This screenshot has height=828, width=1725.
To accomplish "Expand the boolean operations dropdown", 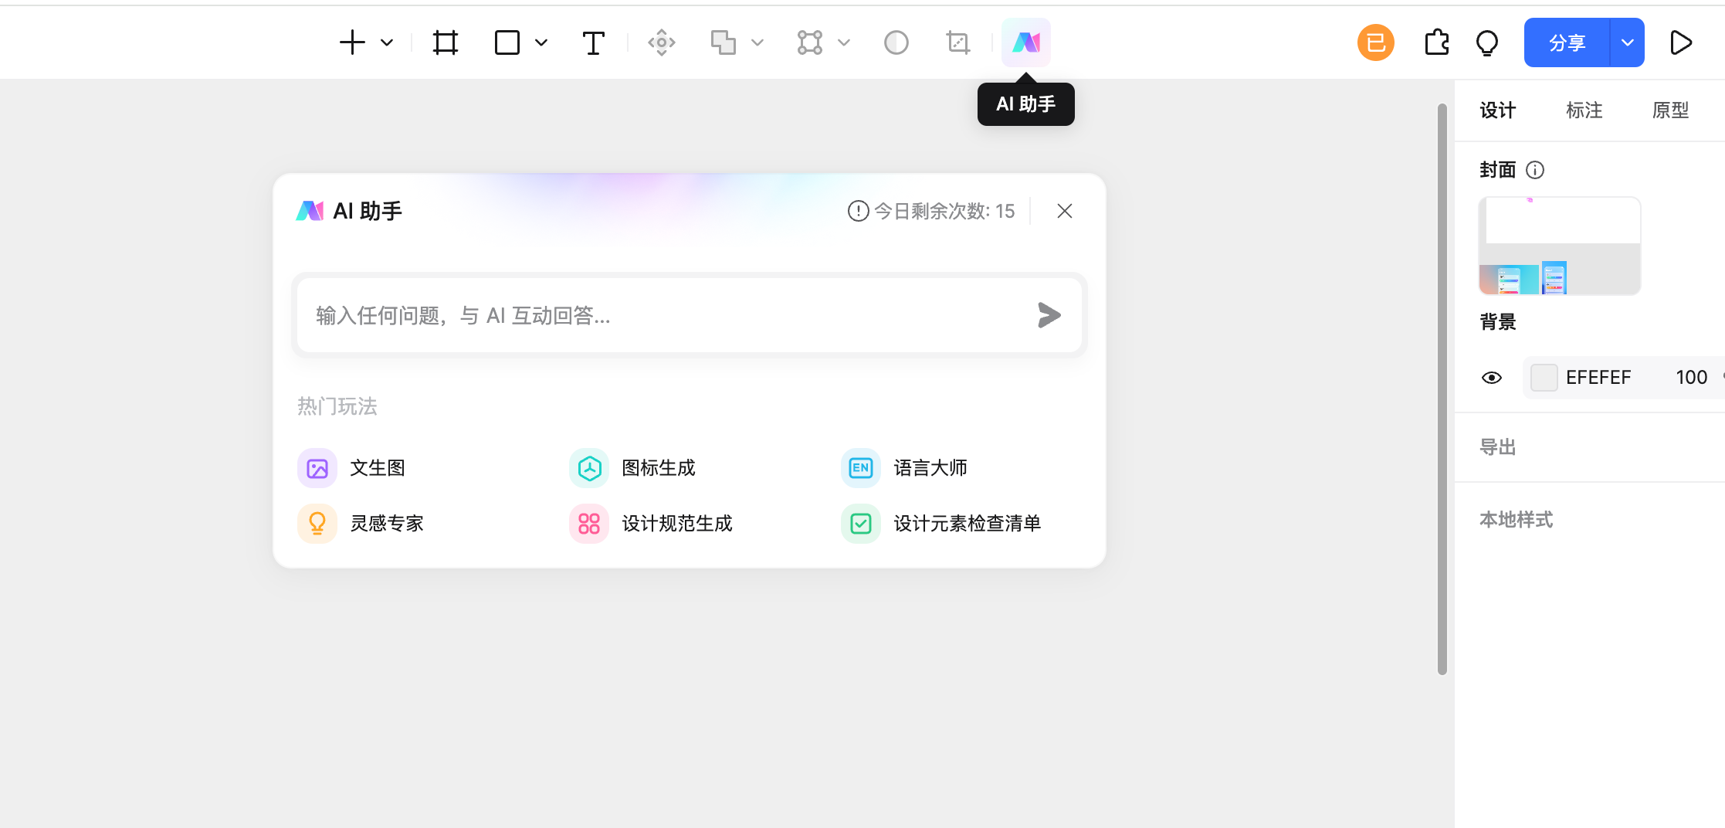I will (757, 42).
